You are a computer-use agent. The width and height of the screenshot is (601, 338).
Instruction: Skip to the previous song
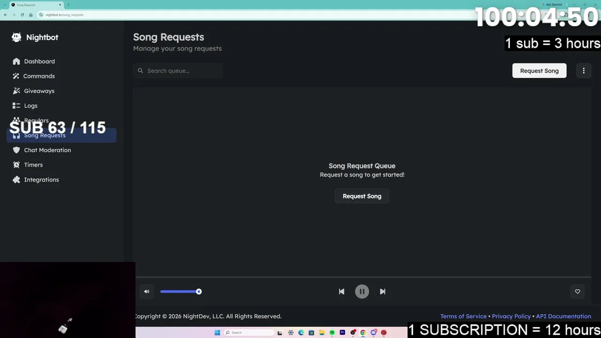point(341,292)
